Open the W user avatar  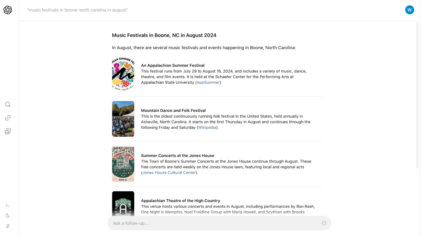[409, 10]
